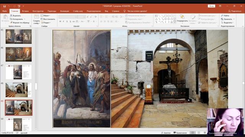Switch to Анимация tab
This screenshot has height=137, width=245.
pos(65,11)
